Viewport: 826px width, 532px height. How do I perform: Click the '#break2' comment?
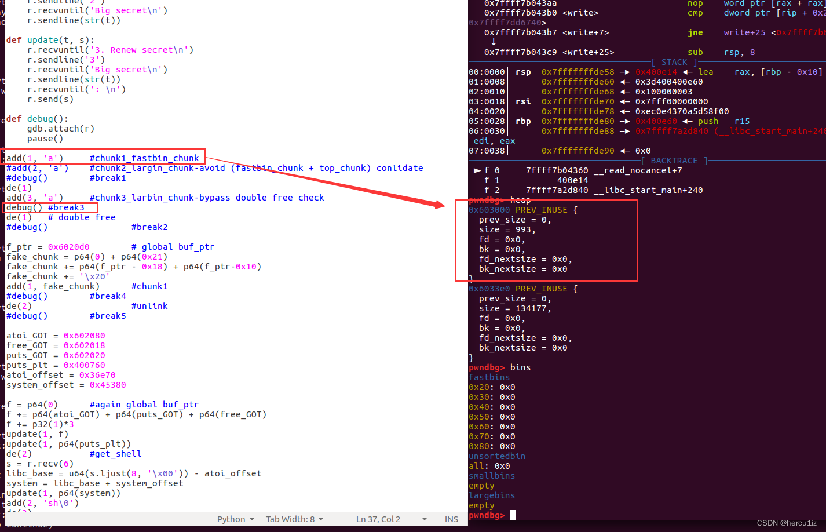click(x=149, y=227)
